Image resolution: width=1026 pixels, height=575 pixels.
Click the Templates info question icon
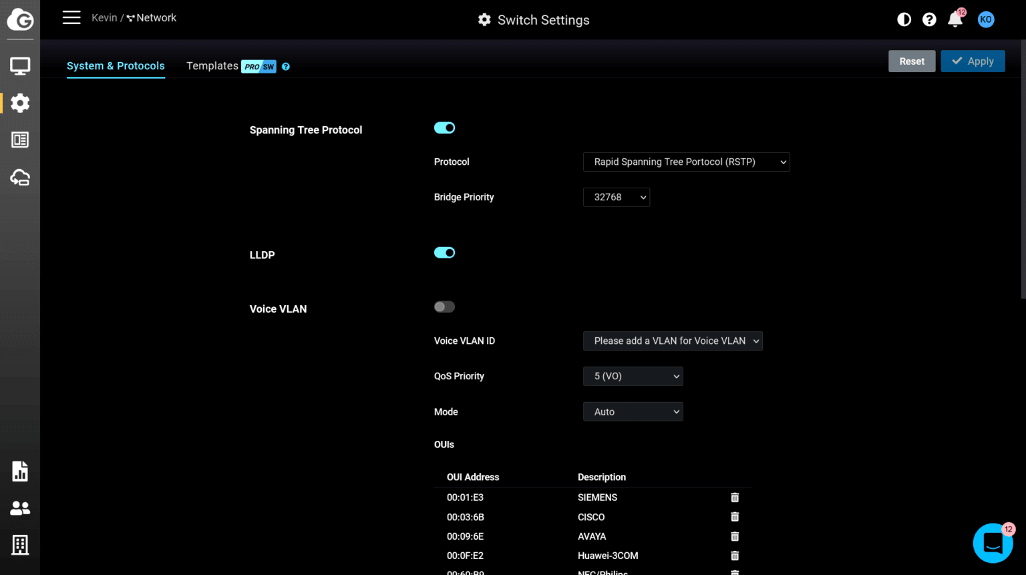tap(286, 67)
